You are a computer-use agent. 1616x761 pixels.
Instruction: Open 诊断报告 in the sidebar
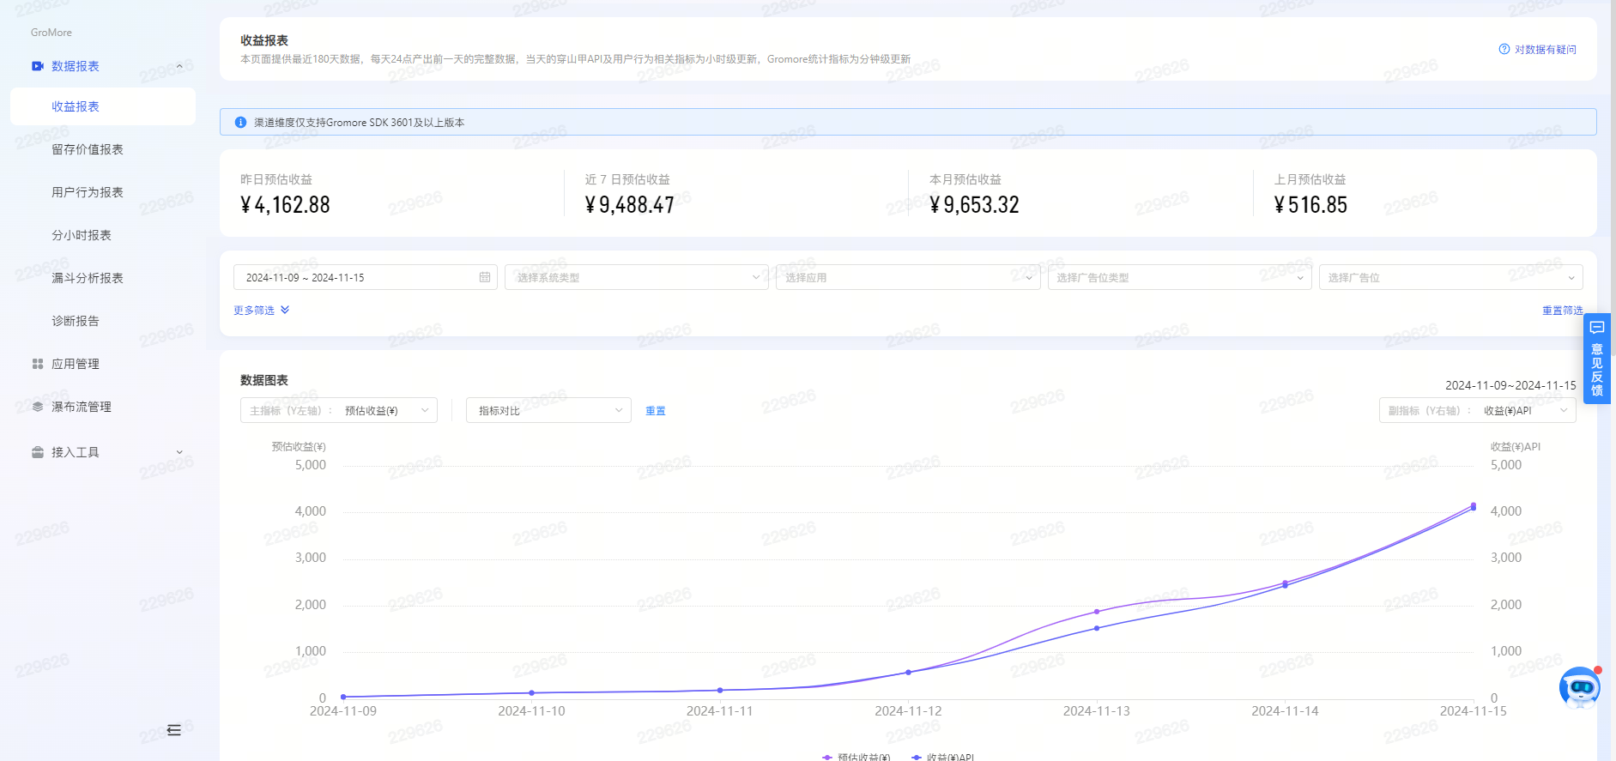tap(76, 321)
